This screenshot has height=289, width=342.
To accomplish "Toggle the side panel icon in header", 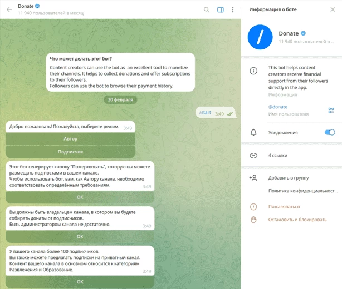I will 220,9.
